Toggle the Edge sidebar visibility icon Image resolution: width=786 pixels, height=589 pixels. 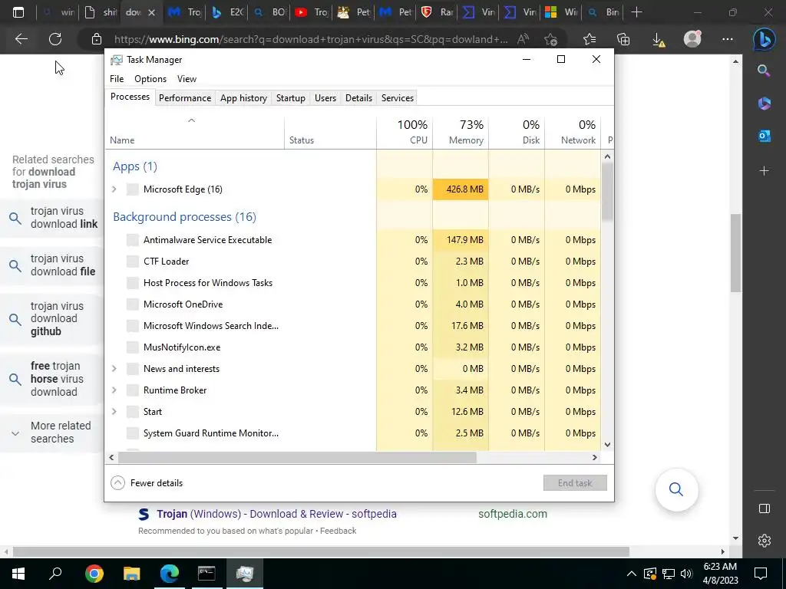point(764,508)
